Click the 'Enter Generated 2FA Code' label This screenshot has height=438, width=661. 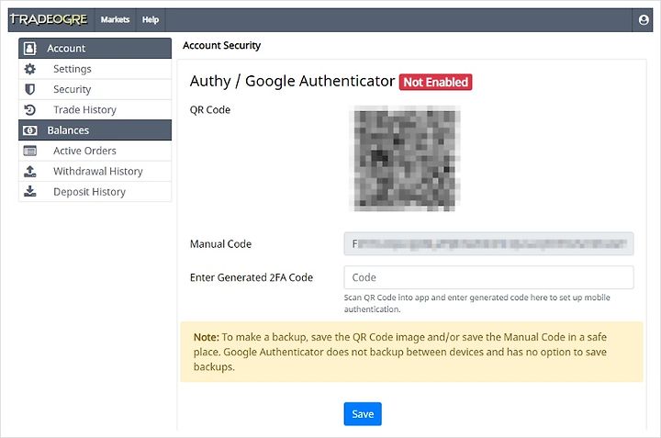pos(252,278)
